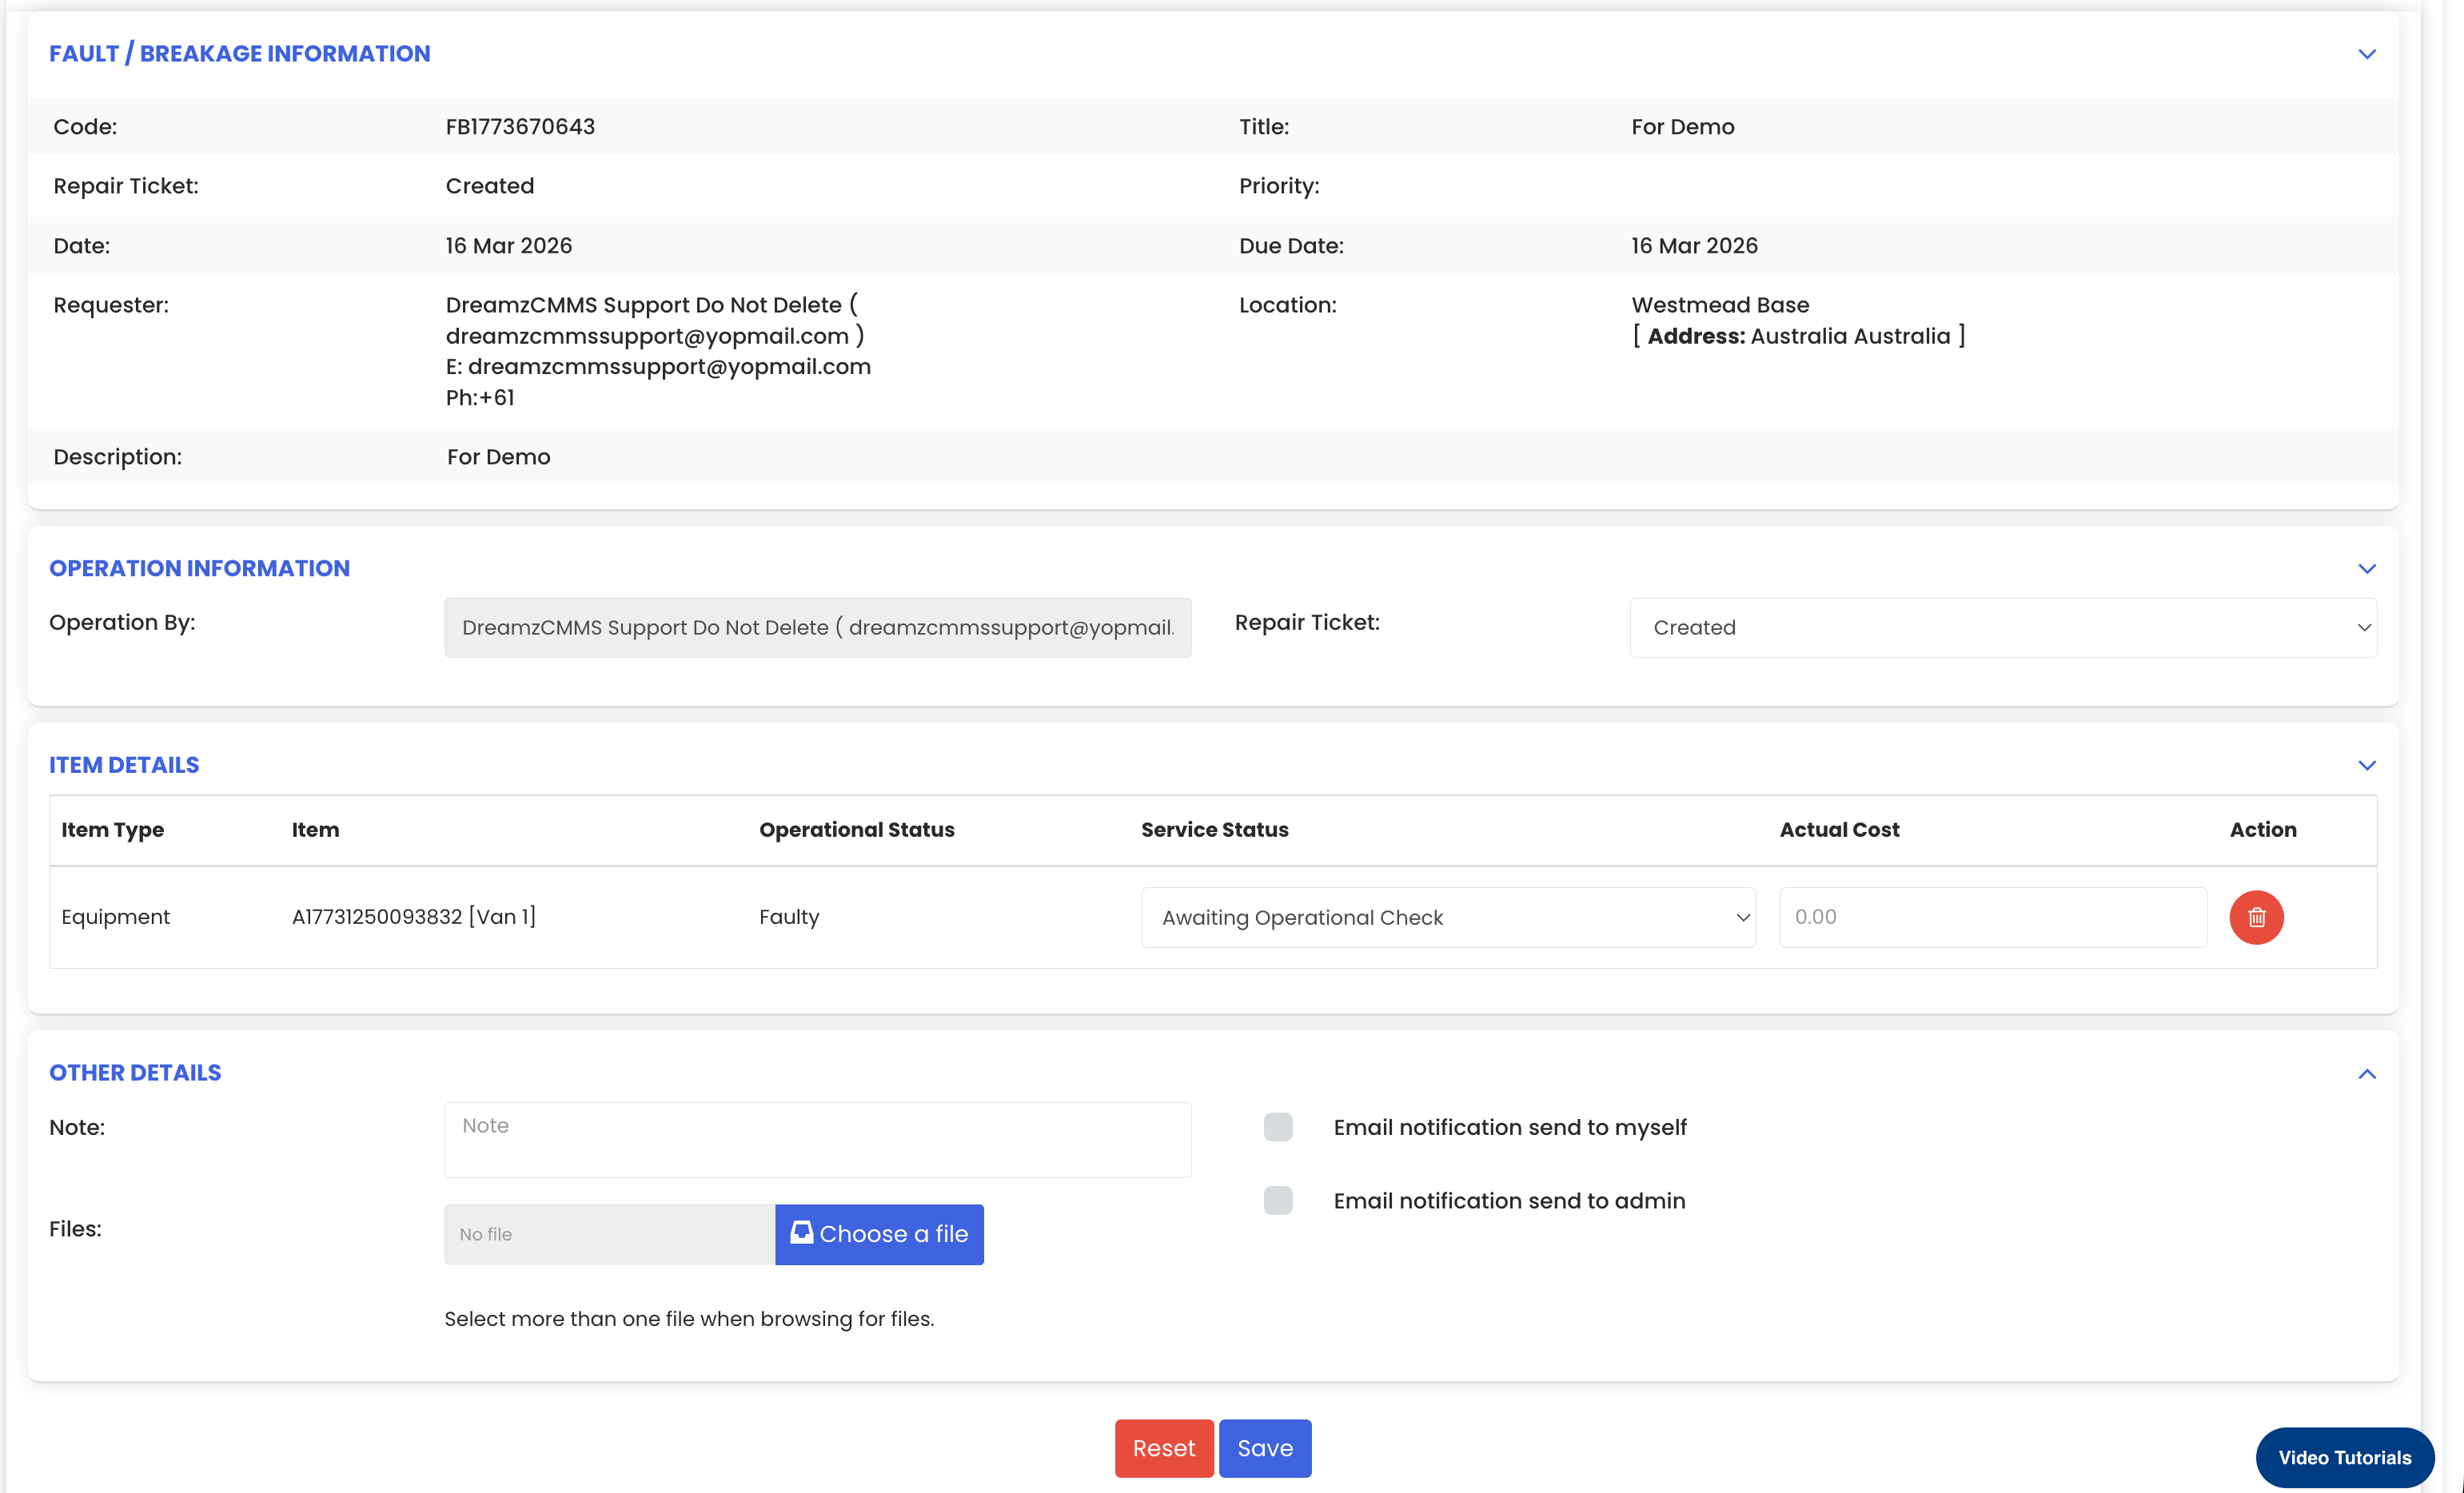Toggle Other Details section chevron
The height and width of the screenshot is (1493, 2464).
pyautogui.click(x=2366, y=1074)
